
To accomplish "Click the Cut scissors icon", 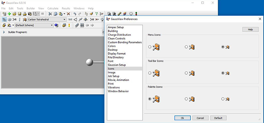I will tap(50, 14).
